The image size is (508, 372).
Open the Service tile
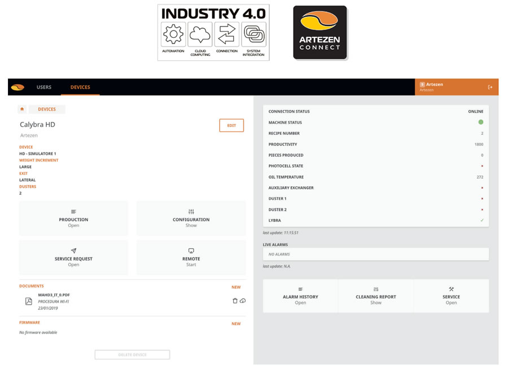point(452,296)
